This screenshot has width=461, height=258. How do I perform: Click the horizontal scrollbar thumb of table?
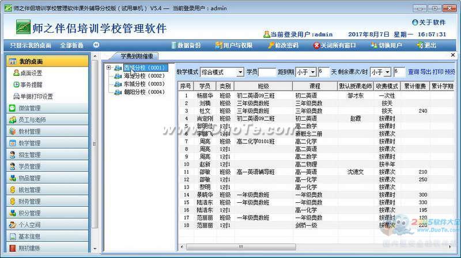(241, 247)
